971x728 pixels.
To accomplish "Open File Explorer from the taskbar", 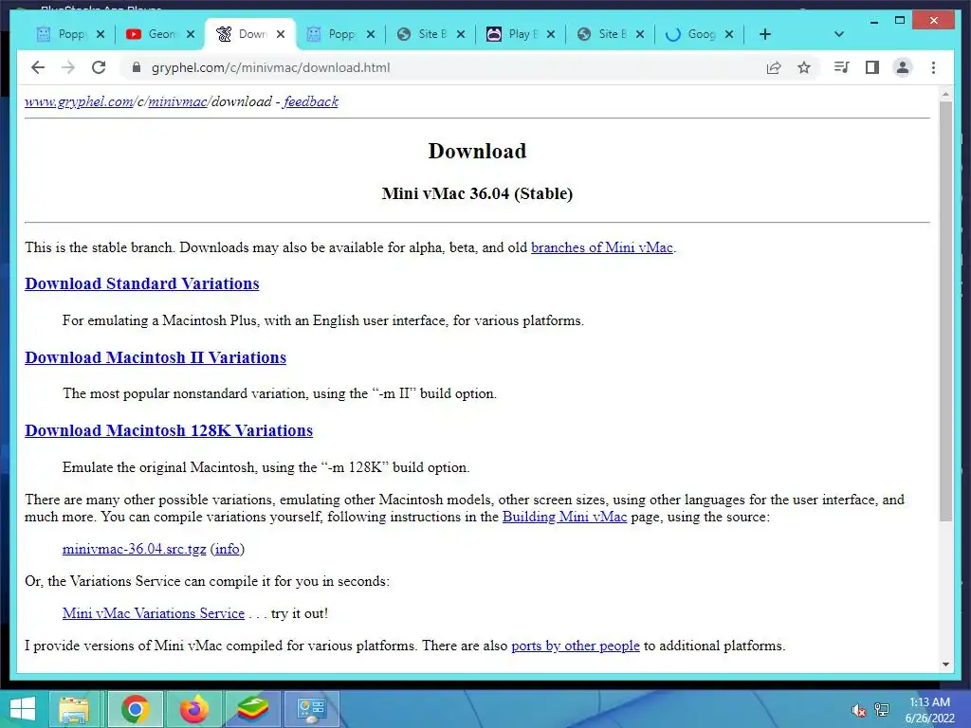I will pos(74,709).
